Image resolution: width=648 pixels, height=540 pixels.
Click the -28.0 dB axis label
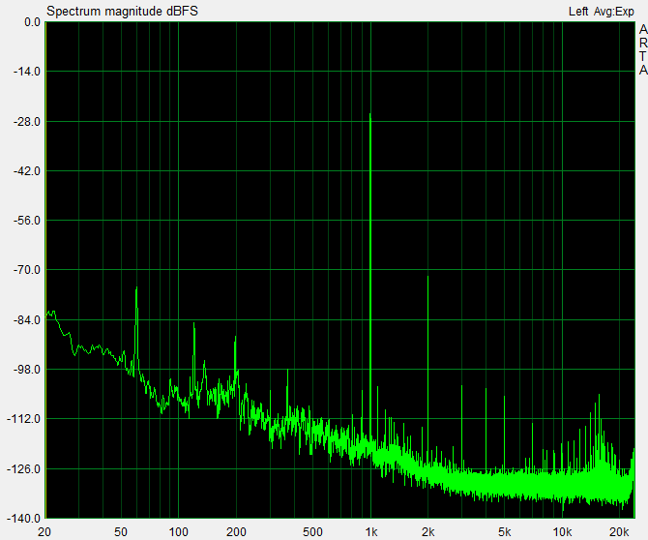point(27,122)
